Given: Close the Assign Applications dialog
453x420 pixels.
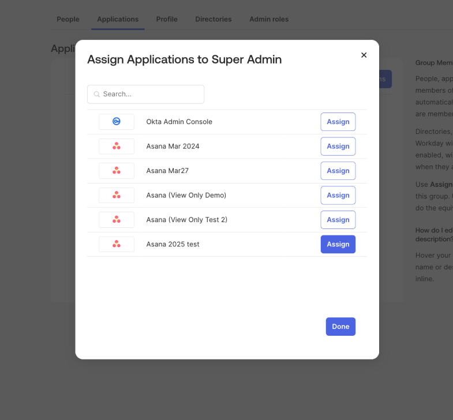Looking at the screenshot, I should pos(364,55).
